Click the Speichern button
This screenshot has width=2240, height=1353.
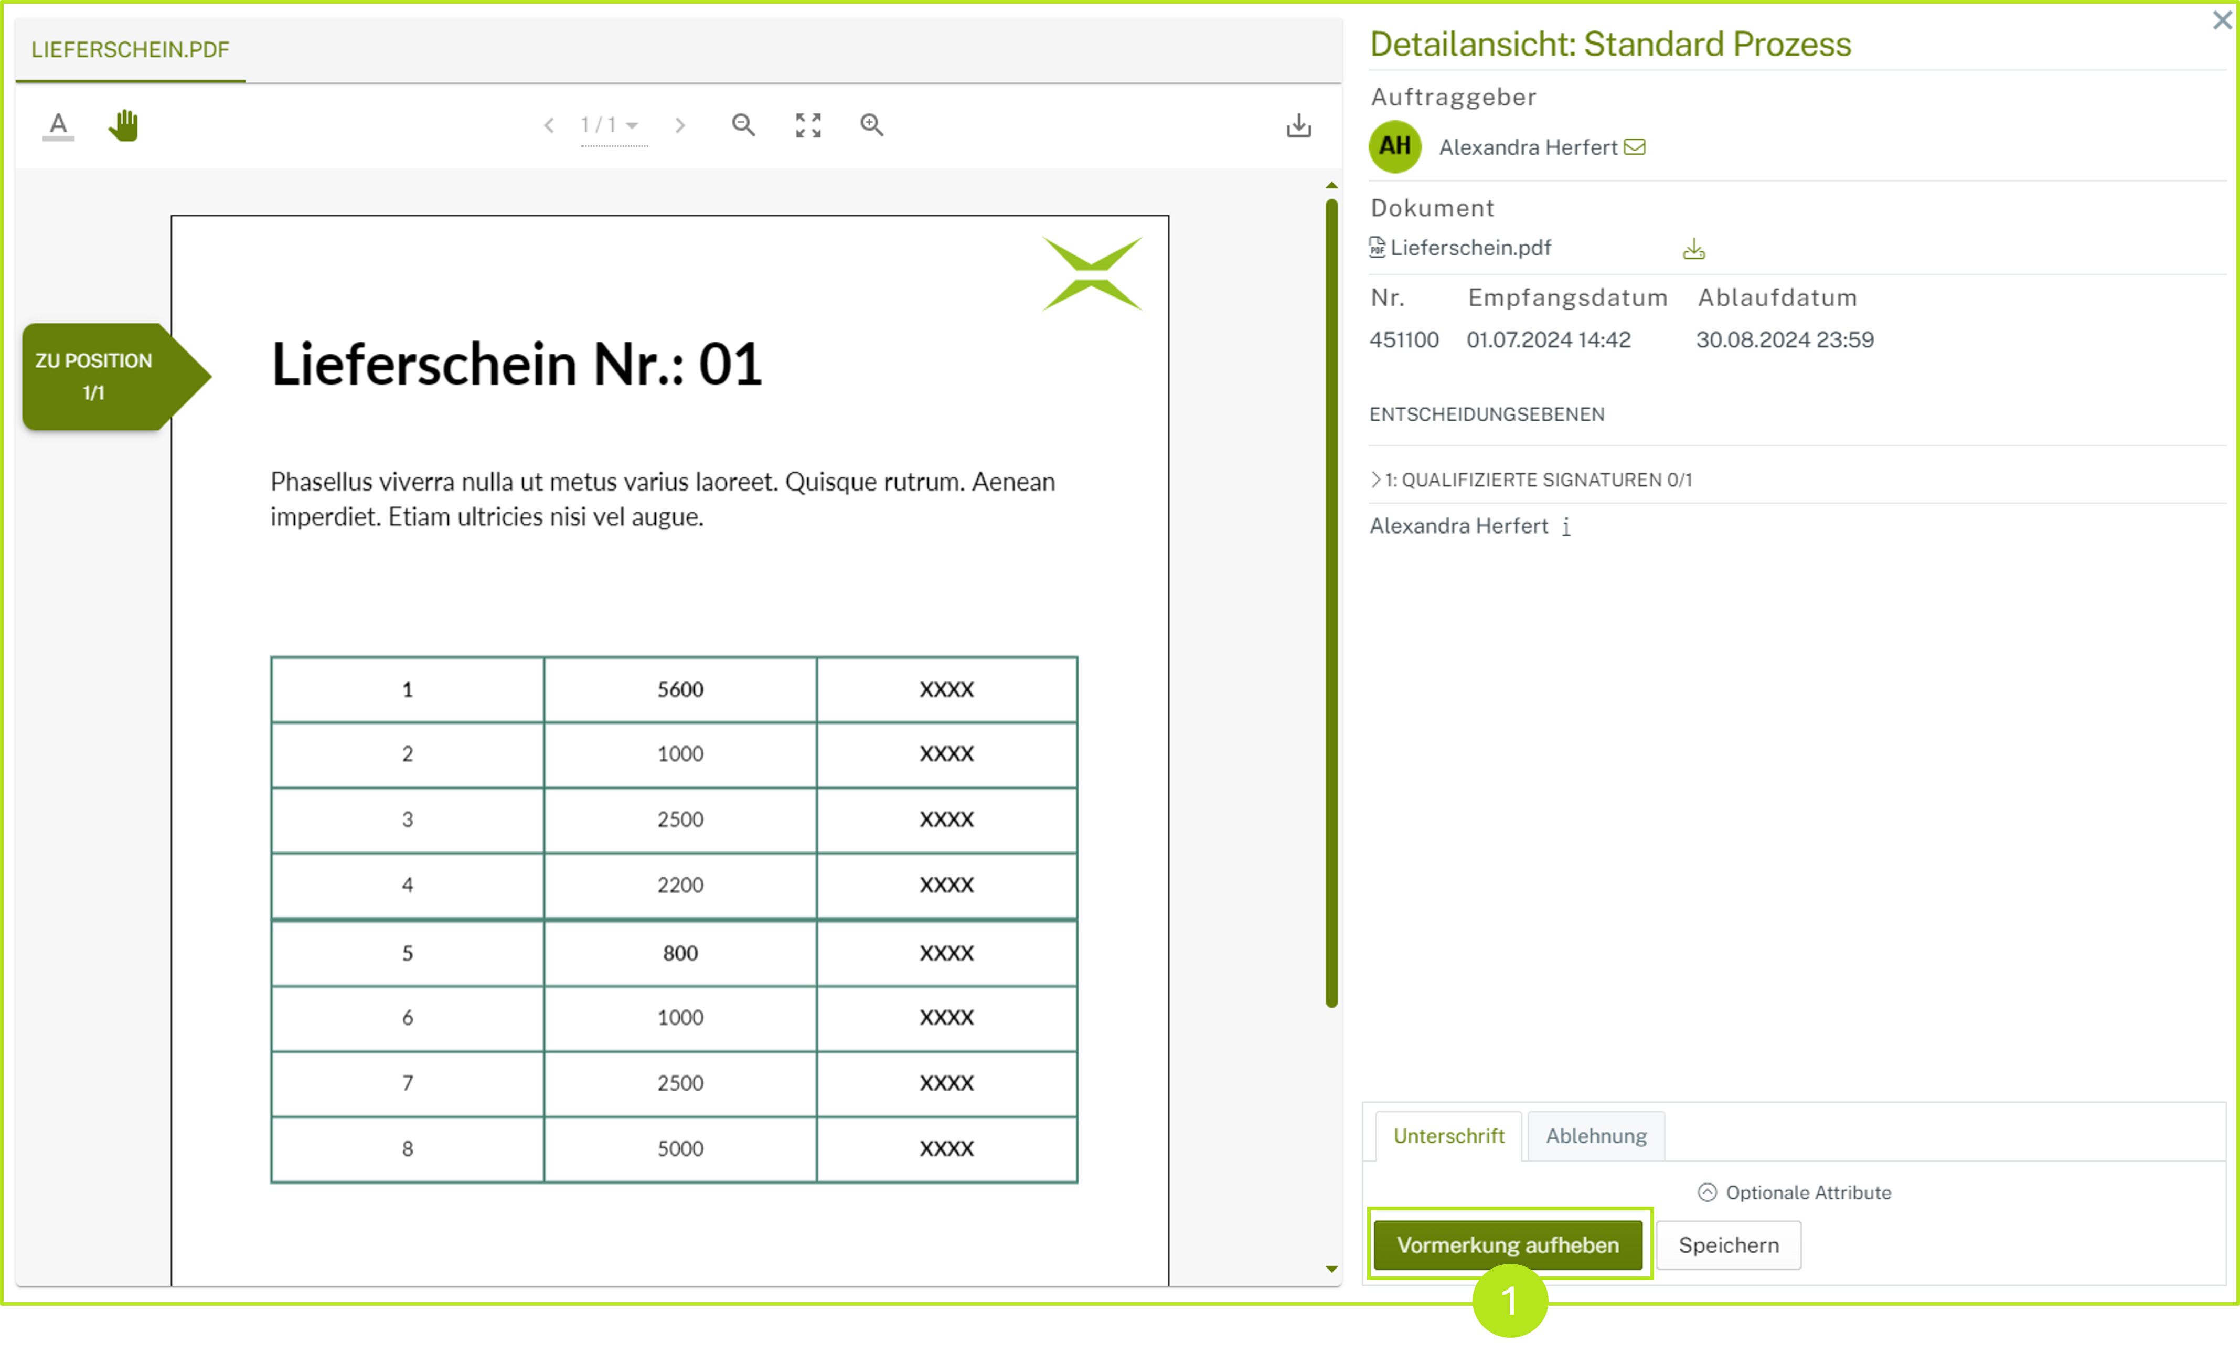coord(1727,1244)
